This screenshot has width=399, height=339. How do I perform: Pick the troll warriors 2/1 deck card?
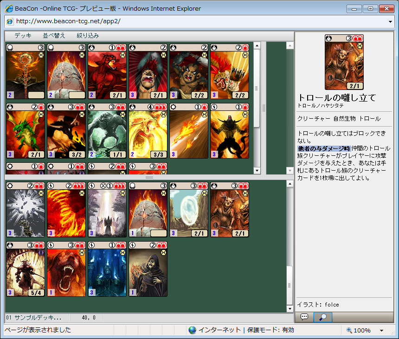coord(230,210)
